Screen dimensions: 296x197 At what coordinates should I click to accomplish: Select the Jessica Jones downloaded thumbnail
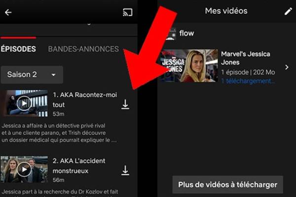click(189, 66)
